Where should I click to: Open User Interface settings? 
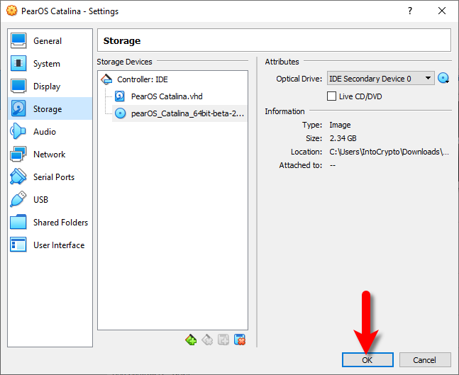(x=50, y=245)
